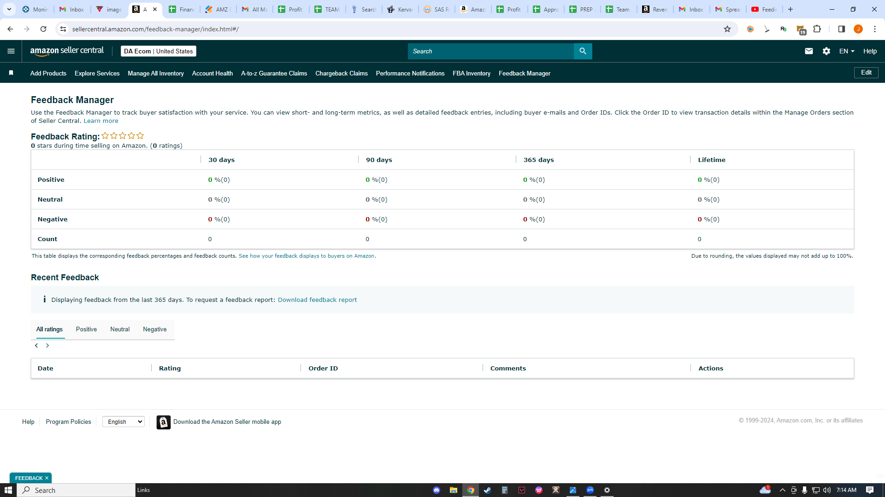Click the Amazon Seller Central logo

67,51
